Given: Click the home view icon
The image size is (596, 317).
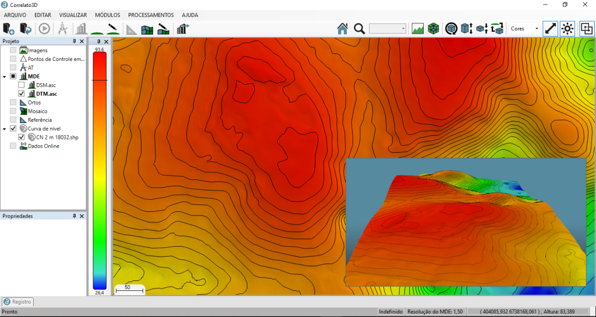Looking at the screenshot, I should click(342, 28).
